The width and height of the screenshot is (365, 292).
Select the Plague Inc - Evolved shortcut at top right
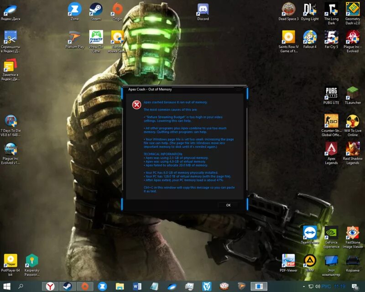353,42
